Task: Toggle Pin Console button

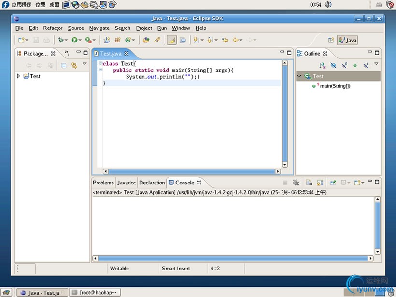Action: [x=333, y=183]
